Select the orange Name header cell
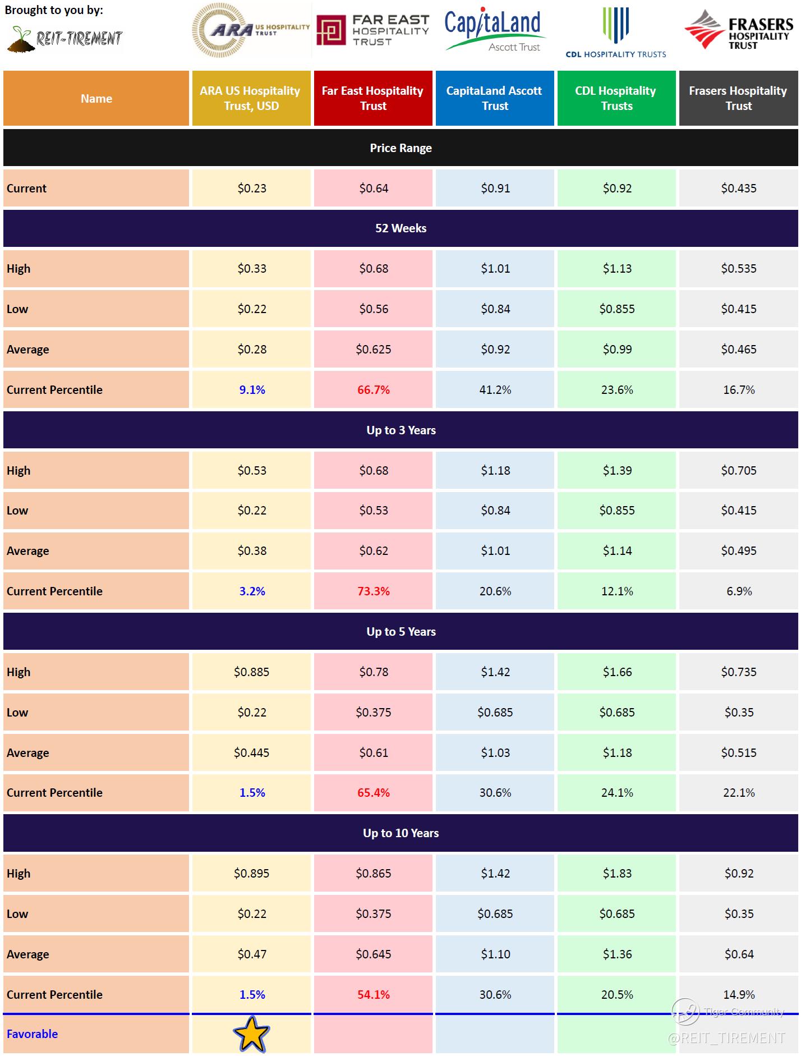The image size is (801, 1056). [96, 98]
